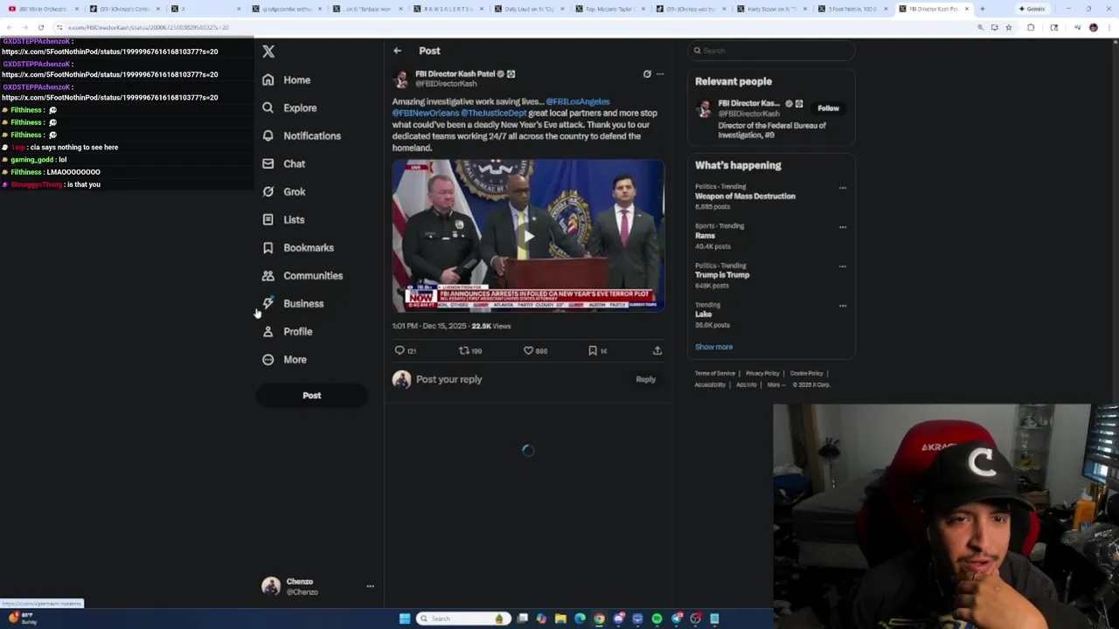Click the reply comment icon
1119x629 pixels.
pyautogui.click(x=400, y=350)
